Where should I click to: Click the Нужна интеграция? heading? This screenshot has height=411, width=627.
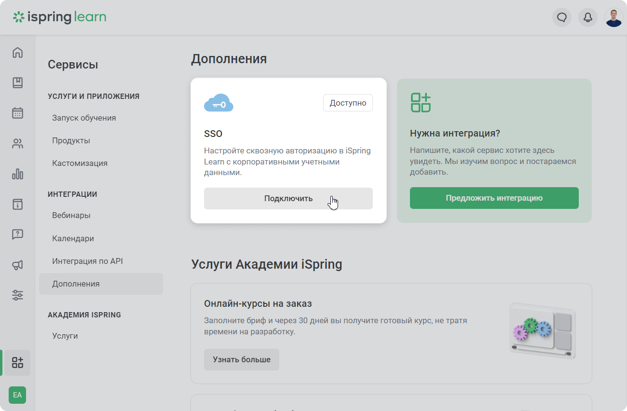point(455,133)
